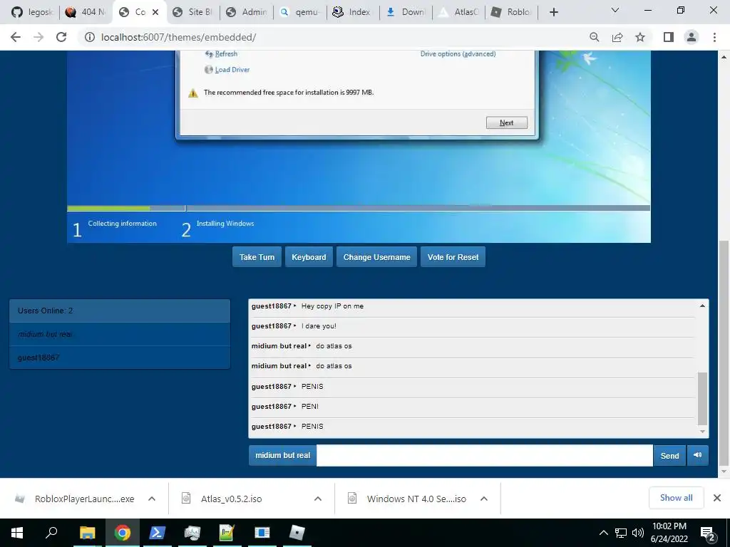Image resolution: width=730 pixels, height=547 pixels.
Task: Click the 'I dare you!' chat message
Action: point(319,326)
